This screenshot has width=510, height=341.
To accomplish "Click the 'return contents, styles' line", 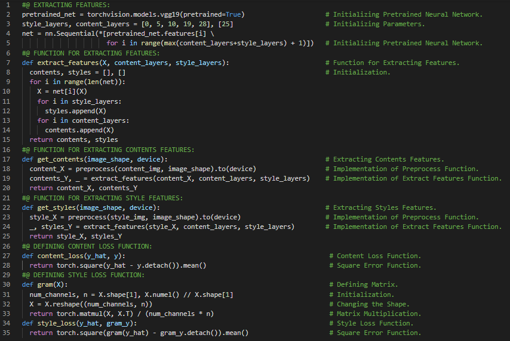I will point(73,139).
